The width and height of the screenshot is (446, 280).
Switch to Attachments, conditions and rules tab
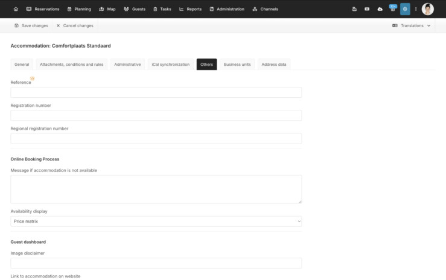pyautogui.click(x=72, y=64)
